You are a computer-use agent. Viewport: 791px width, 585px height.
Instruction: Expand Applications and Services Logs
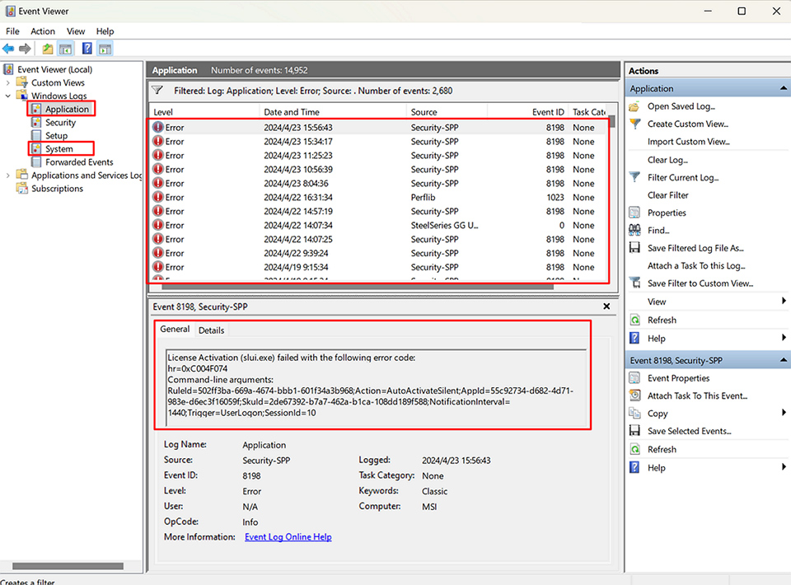8,175
